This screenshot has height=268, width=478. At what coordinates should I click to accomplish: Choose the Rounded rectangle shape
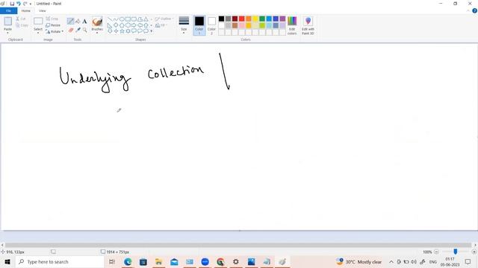click(134, 19)
